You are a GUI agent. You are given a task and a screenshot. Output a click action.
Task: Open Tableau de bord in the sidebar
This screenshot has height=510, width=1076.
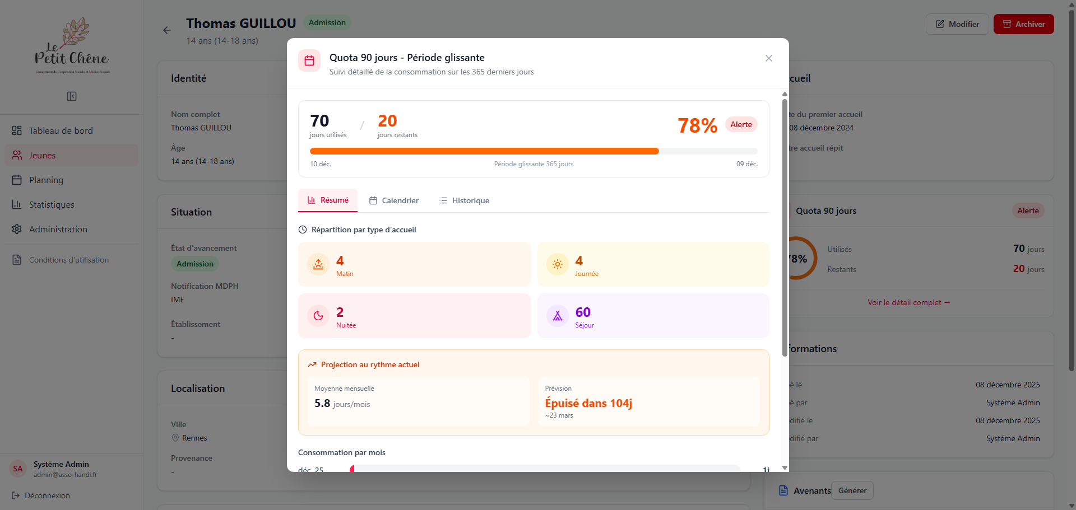coord(71,130)
